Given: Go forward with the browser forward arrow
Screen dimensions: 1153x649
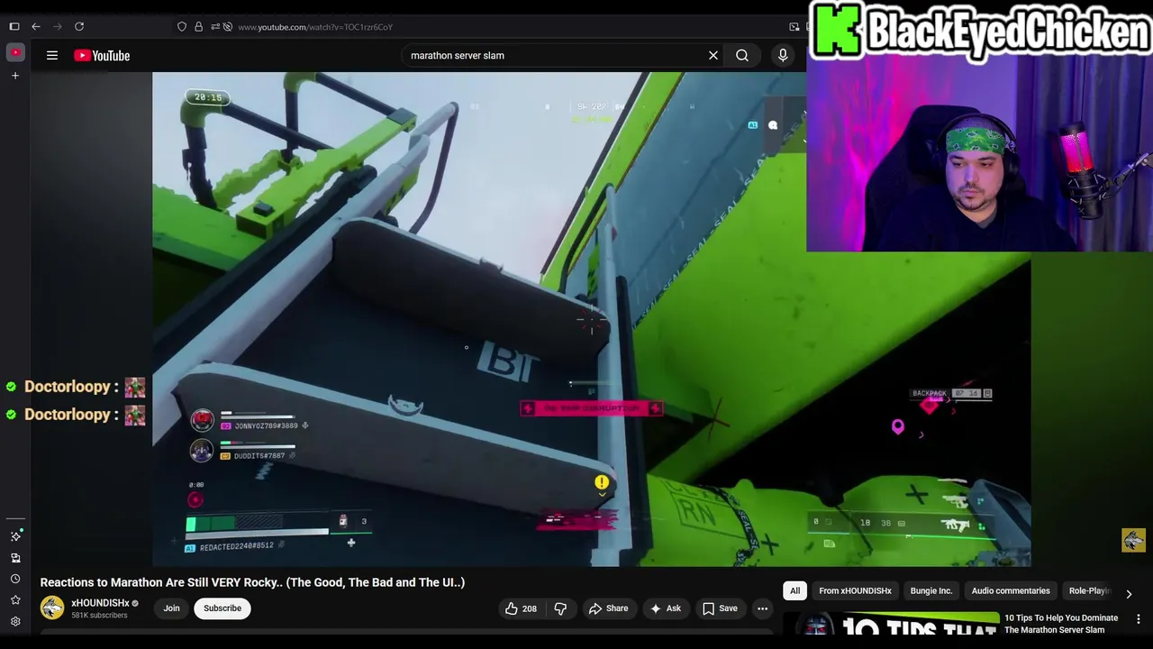Looking at the screenshot, I should 58,27.
